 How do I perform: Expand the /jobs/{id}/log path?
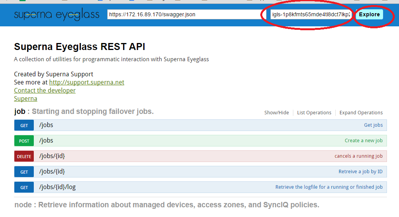[57, 187]
